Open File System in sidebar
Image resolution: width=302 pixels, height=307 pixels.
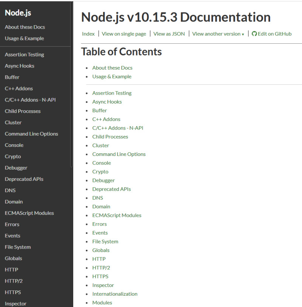(18, 247)
